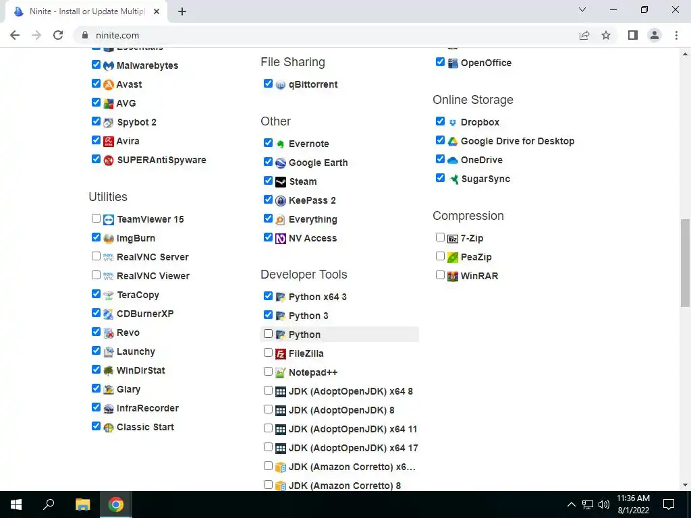Click the NV Access icon

(281, 238)
